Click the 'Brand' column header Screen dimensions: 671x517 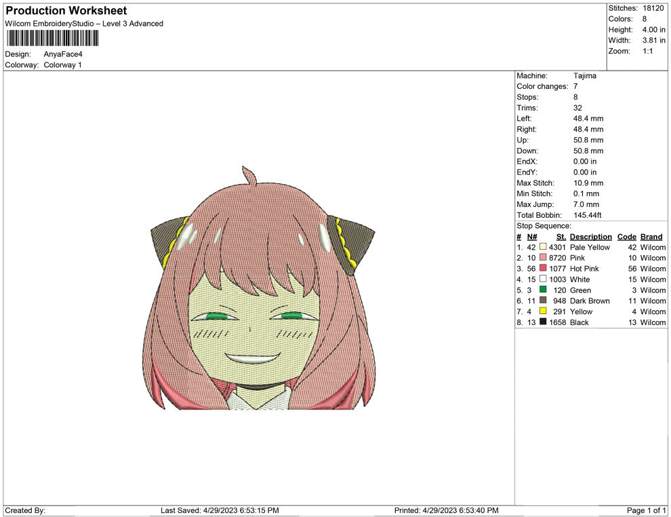[x=651, y=237]
